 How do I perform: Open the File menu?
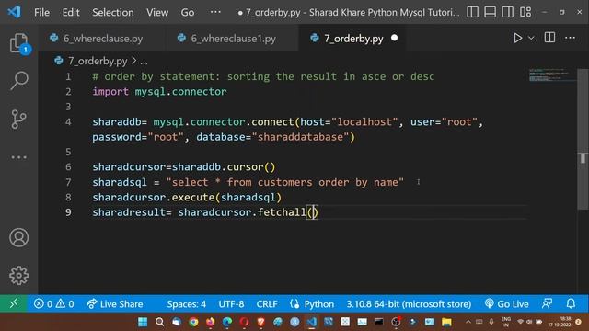pyautogui.click(x=41, y=12)
